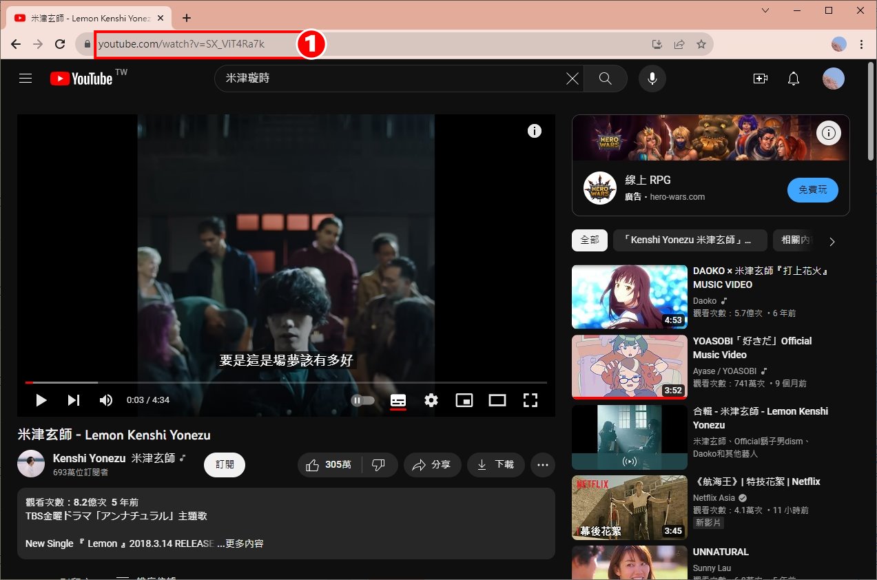Open the Kenshi Yonezu channel avatar
Screen dimensions: 877x580
[31, 464]
